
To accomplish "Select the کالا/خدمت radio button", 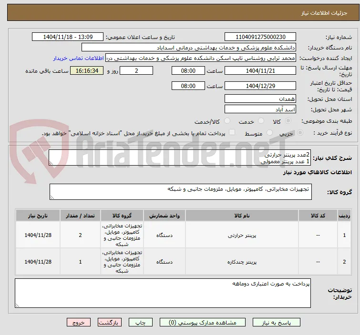I will pos(227,121).
